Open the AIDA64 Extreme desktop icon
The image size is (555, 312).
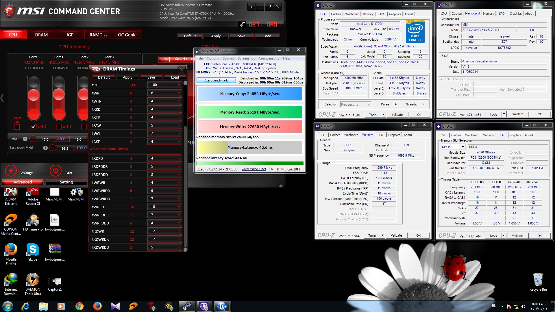point(11,196)
